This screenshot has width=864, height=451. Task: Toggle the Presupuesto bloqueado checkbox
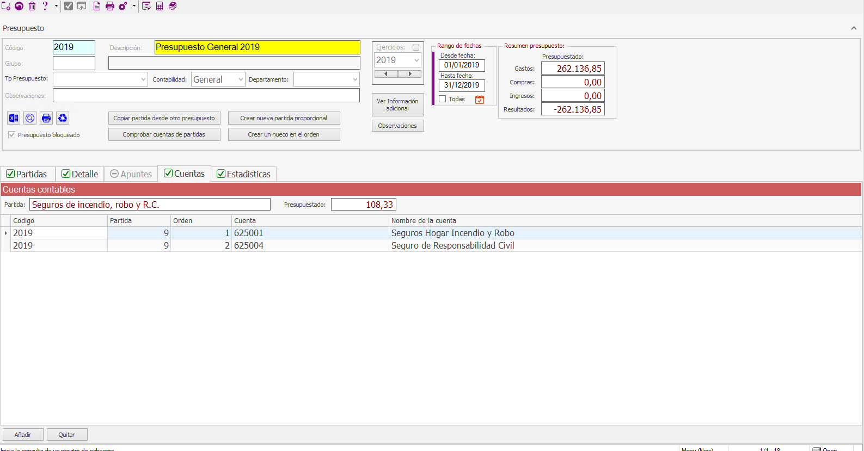(11, 135)
